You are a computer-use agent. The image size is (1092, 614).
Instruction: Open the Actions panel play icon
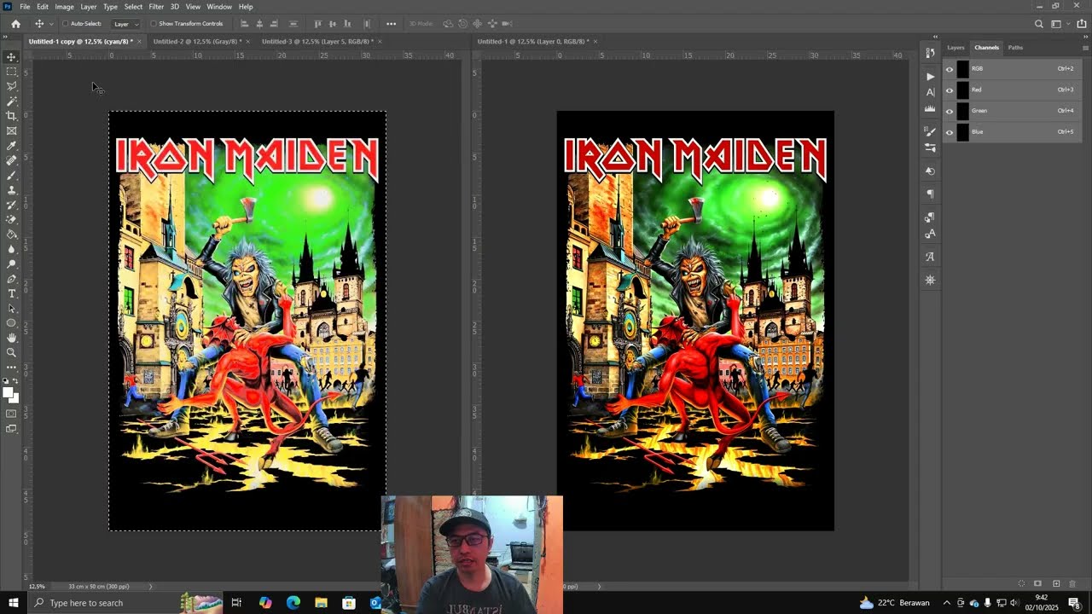pyautogui.click(x=930, y=77)
